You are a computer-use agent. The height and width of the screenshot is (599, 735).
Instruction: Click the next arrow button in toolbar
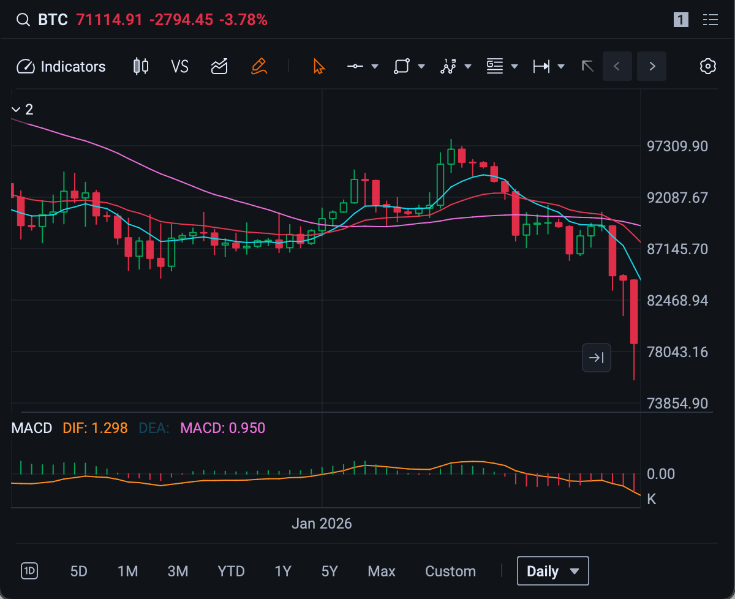pyautogui.click(x=652, y=67)
